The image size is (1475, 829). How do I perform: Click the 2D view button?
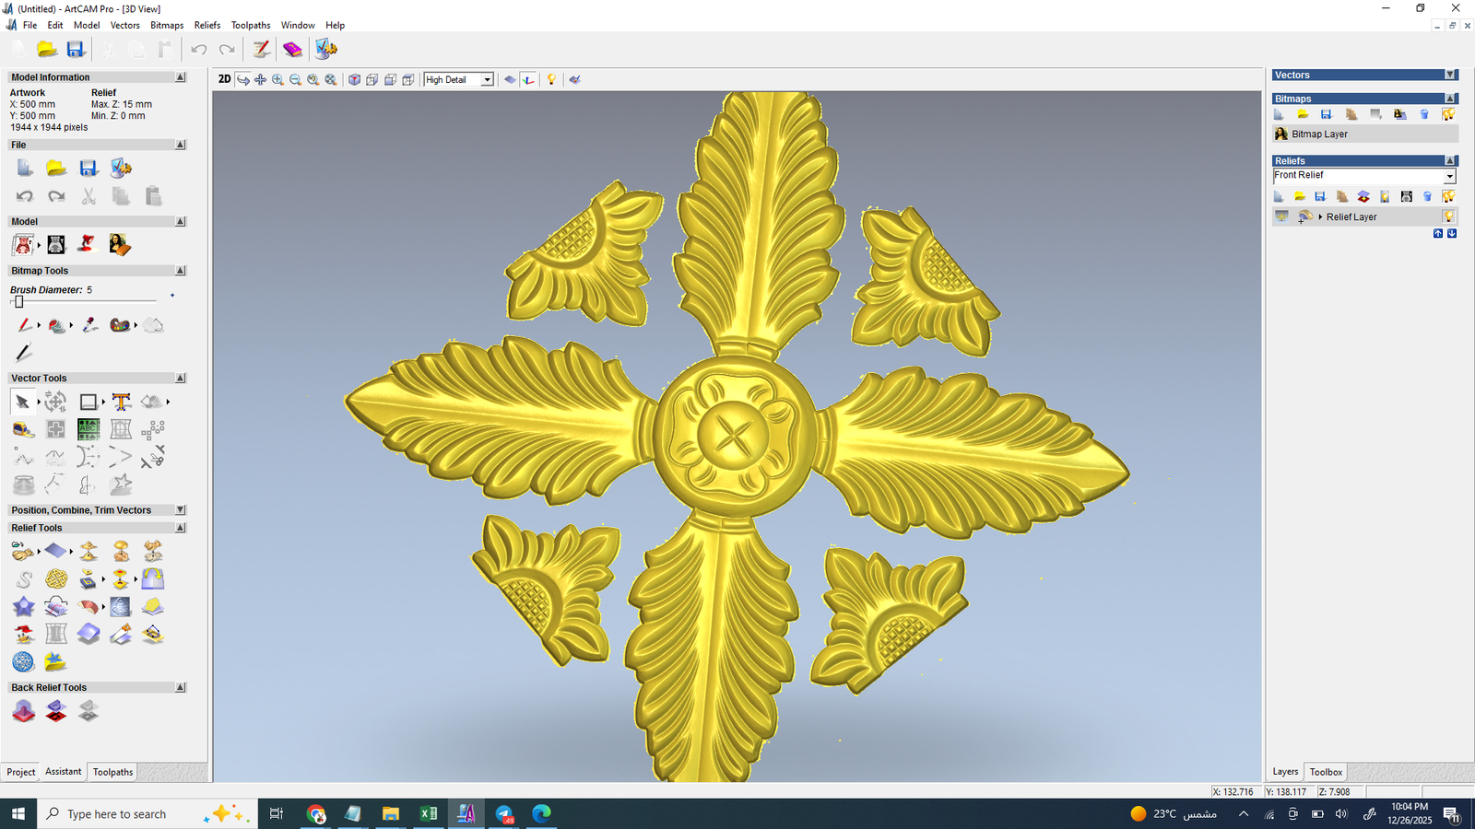click(x=224, y=79)
